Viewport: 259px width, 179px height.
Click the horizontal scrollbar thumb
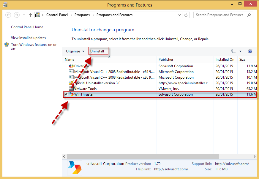[143, 156]
